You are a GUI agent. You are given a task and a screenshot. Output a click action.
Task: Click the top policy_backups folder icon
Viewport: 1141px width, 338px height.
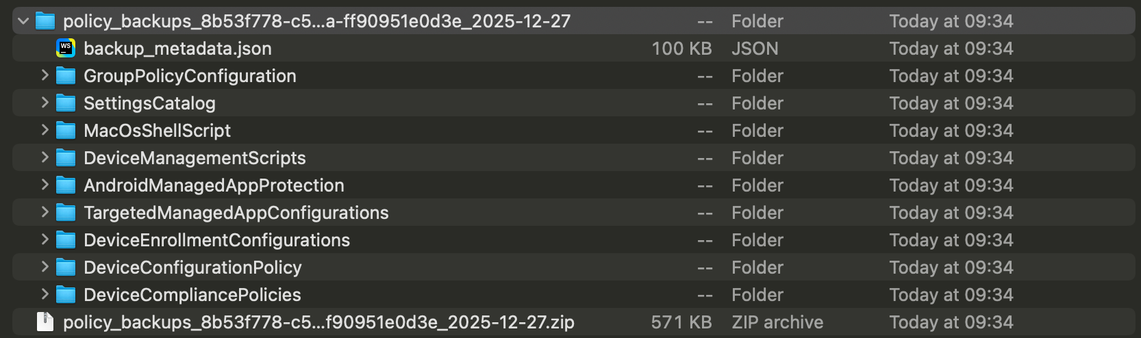coord(45,21)
